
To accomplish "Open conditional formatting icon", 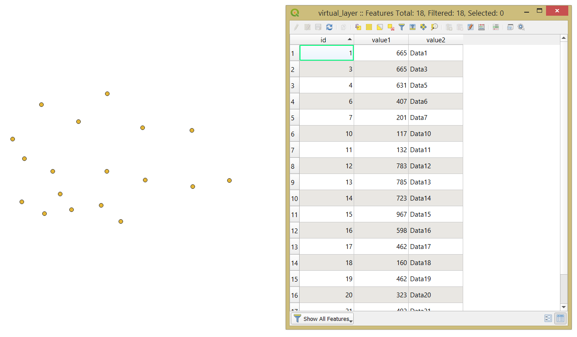I will pos(496,27).
